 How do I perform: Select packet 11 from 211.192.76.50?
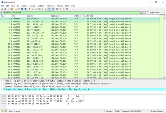(x=80, y=47)
